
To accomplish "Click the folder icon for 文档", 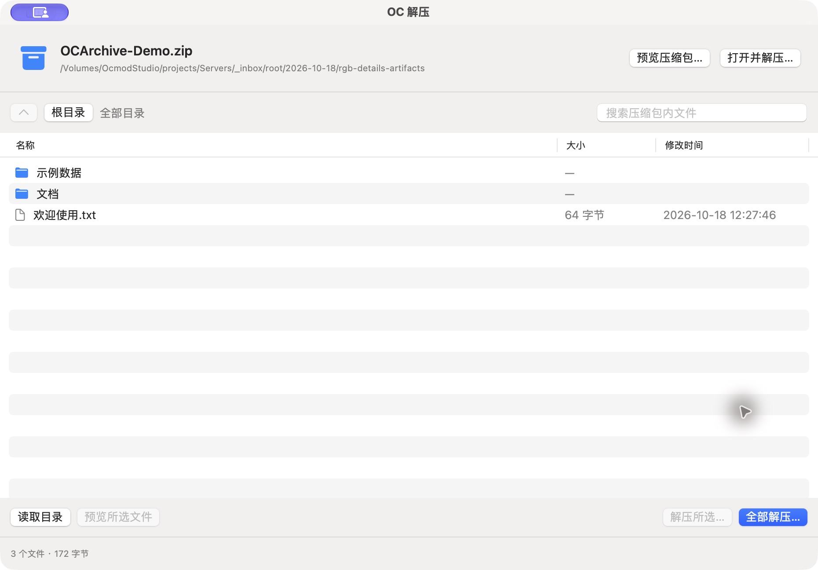I will 22,194.
